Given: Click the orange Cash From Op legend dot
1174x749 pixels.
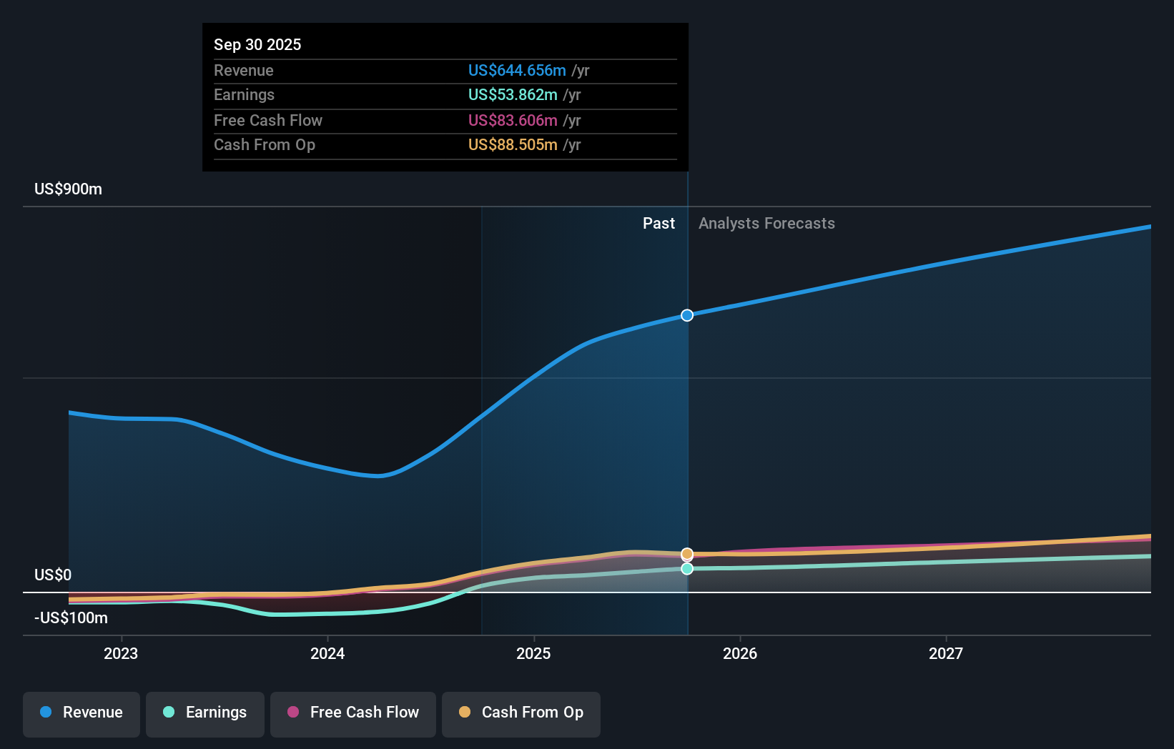Looking at the screenshot, I should [465, 712].
